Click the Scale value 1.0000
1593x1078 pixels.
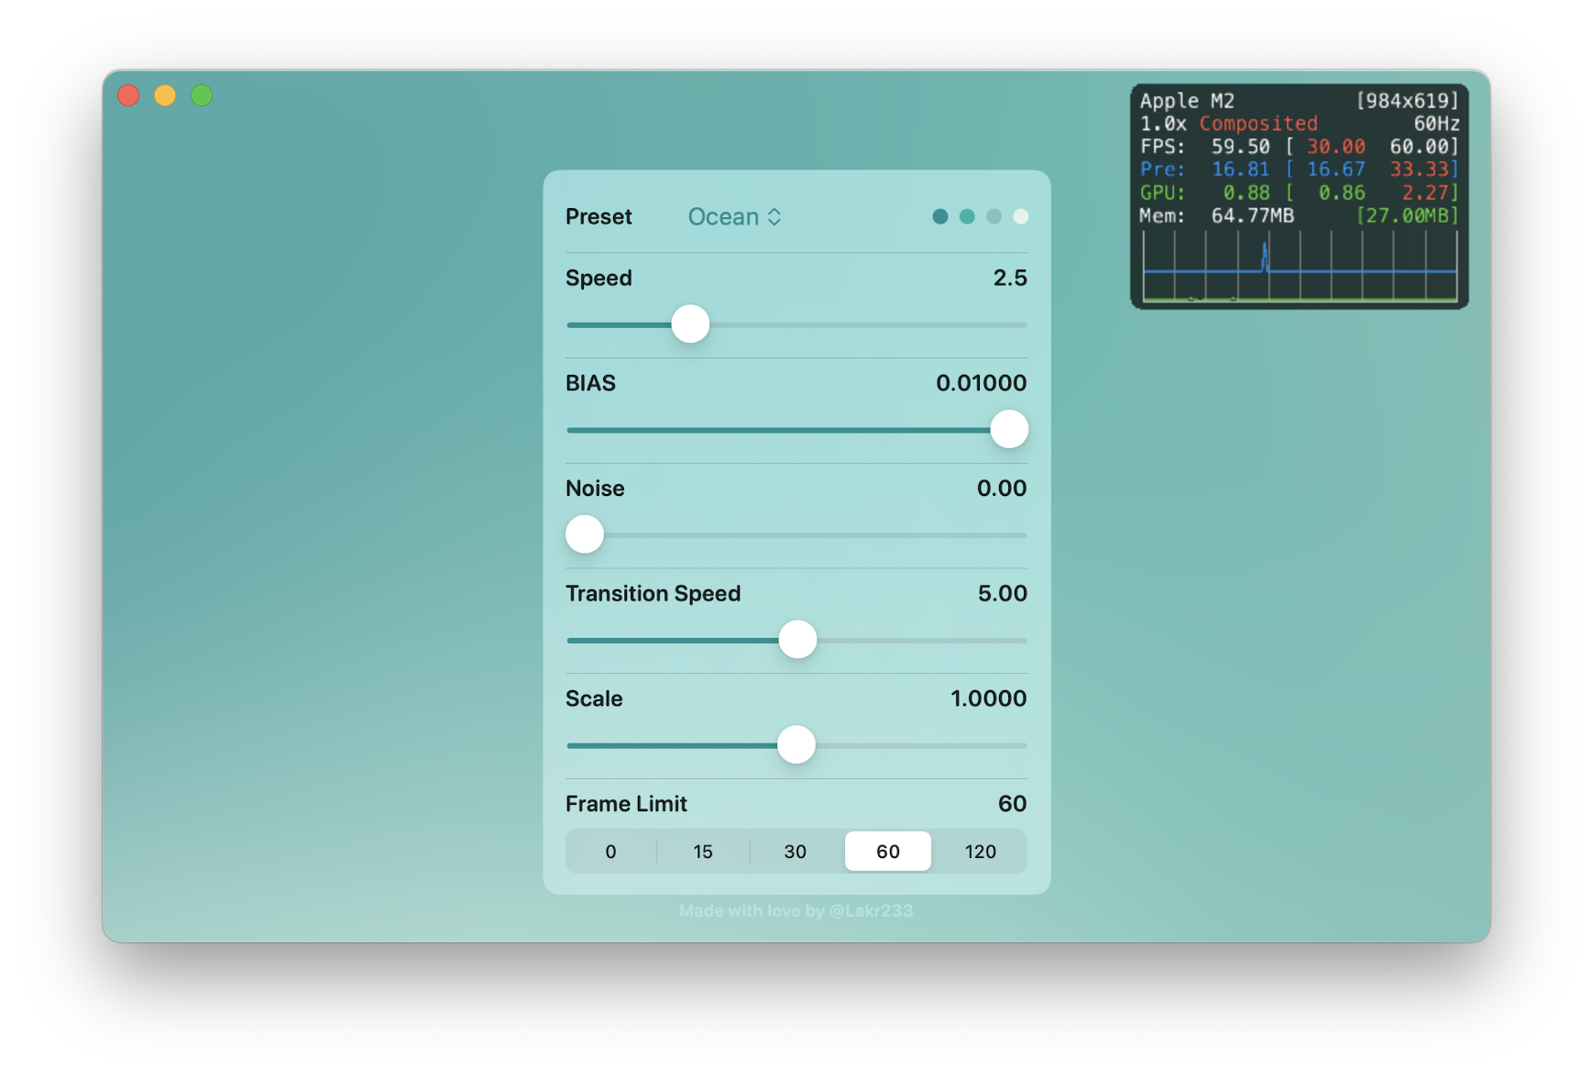988,698
